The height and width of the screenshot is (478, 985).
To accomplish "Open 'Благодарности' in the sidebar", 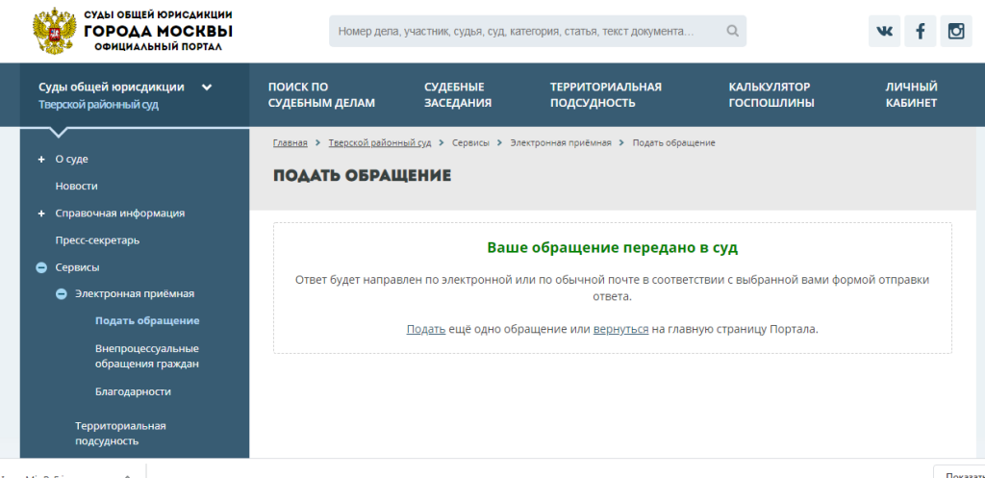I will click(x=133, y=391).
